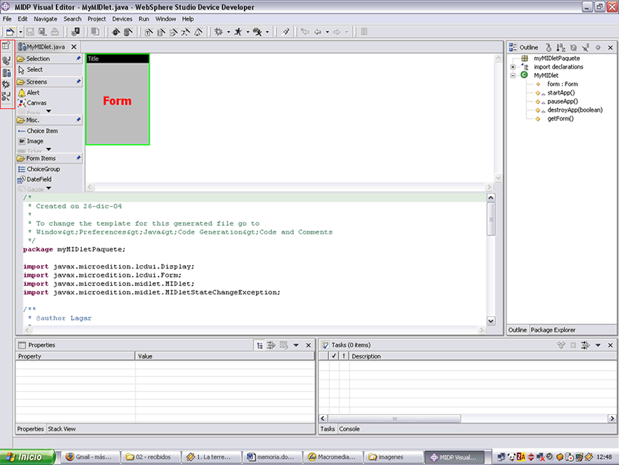Viewport: 619px width, 465px height.
Task: Open the Gmail taskbar item
Action: click(x=90, y=457)
